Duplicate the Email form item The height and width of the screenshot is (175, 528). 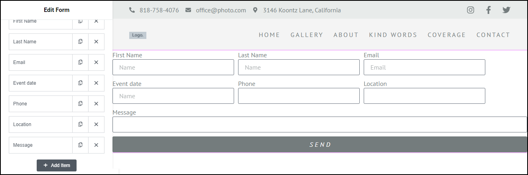point(80,62)
